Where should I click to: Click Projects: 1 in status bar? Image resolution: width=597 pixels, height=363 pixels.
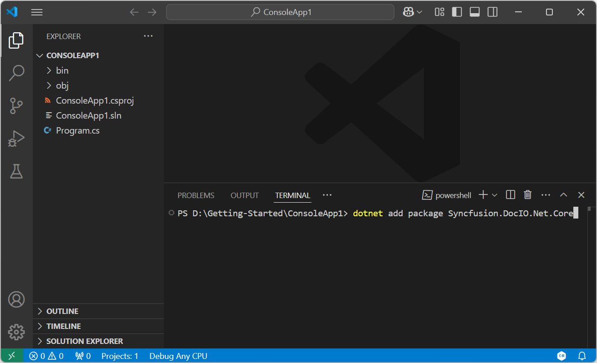120,356
